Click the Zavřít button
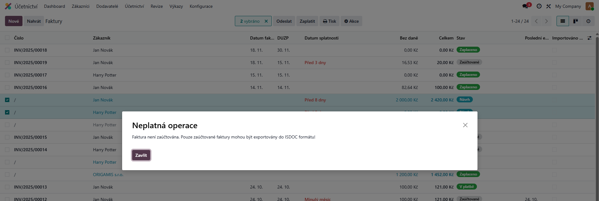The image size is (599, 201). 141,155
